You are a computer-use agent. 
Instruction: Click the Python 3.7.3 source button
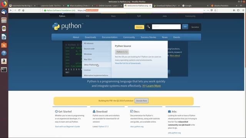coord(122,52)
